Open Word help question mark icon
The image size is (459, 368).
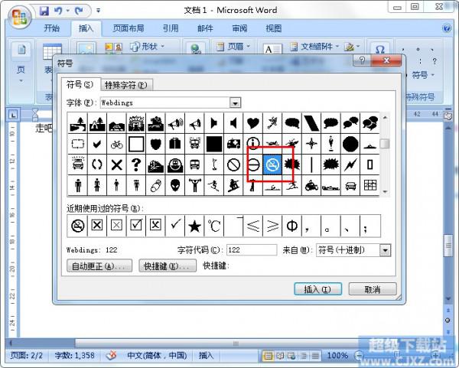(x=447, y=28)
